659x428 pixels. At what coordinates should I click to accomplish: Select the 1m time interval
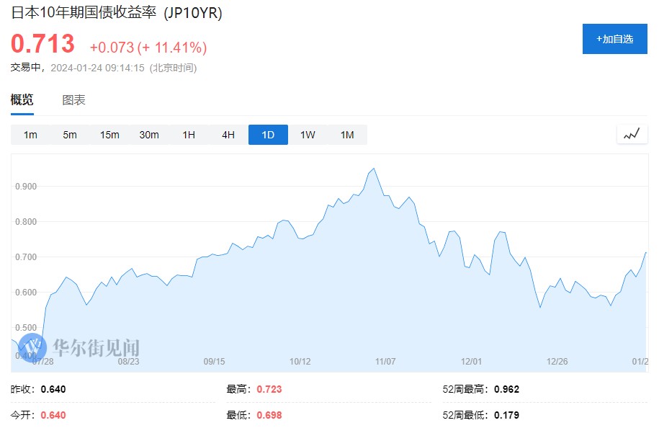(30, 135)
